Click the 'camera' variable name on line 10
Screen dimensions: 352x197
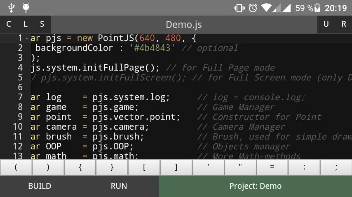pyautogui.click(x=61, y=127)
